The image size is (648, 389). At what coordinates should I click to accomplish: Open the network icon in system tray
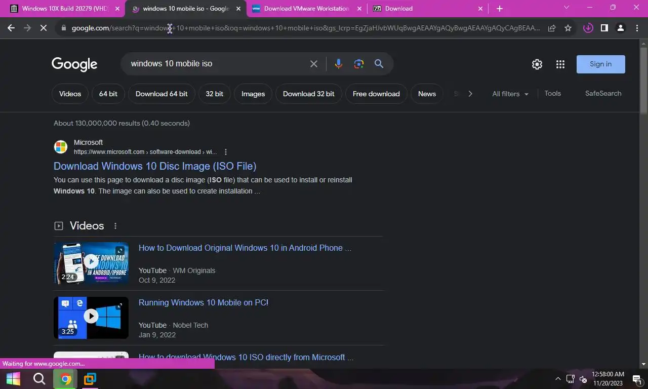[571, 379]
